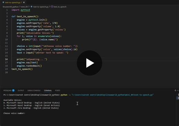Open the PORTS panel tab

point(57,91)
